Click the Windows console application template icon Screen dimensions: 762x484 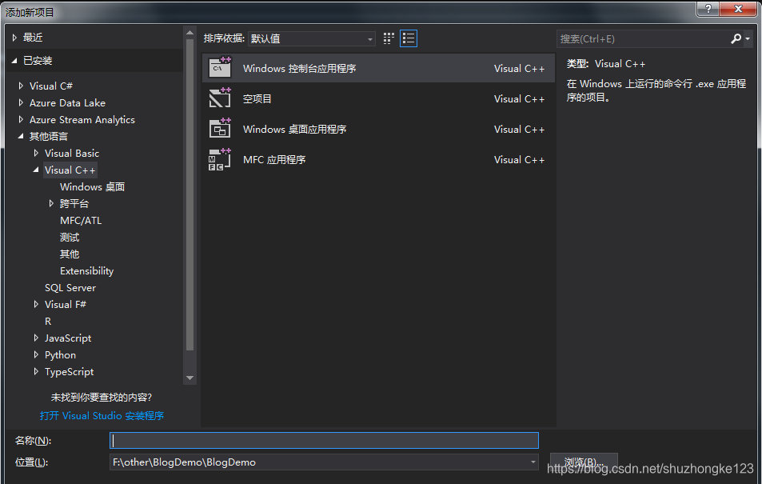click(x=220, y=68)
